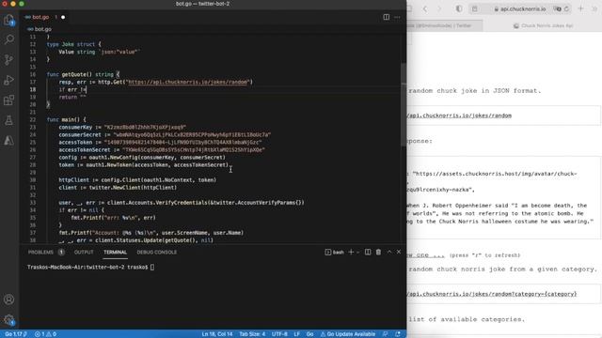The image size is (602, 338).
Task: Click Ln 18, Col 14 in status bar
Action: pyautogui.click(x=217, y=334)
